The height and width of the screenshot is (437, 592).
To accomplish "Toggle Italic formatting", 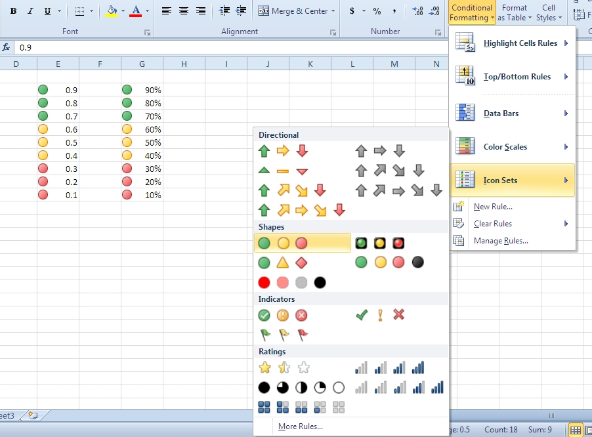I will (x=31, y=11).
